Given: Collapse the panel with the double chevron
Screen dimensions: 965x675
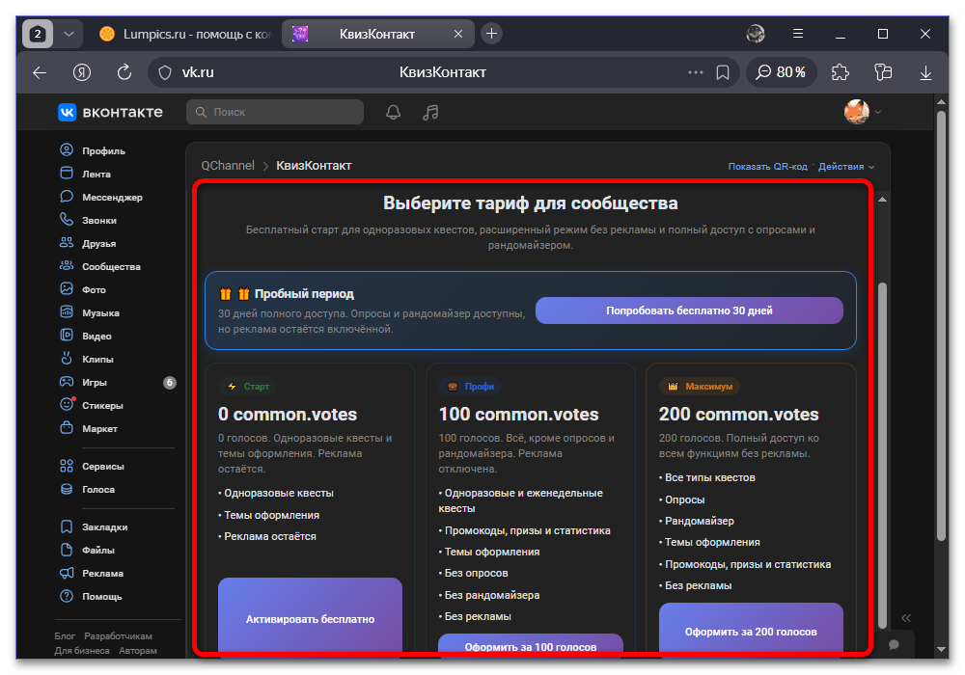Looking at the screenshot, I should coord(906,618).
